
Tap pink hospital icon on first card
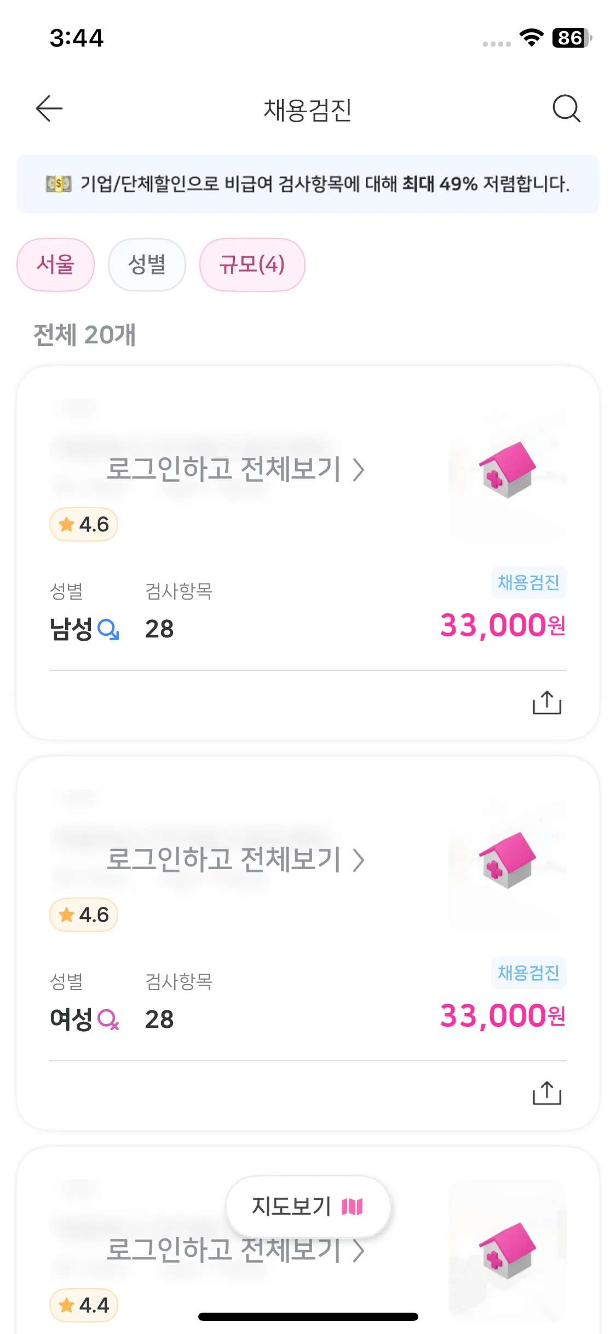click(508, 470)
